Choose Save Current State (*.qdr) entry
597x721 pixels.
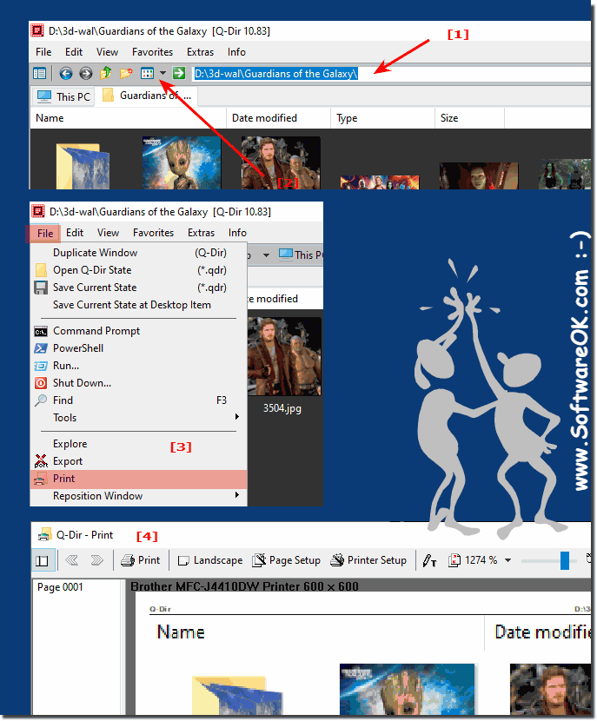pyautogui.click(x=138, y=288)
